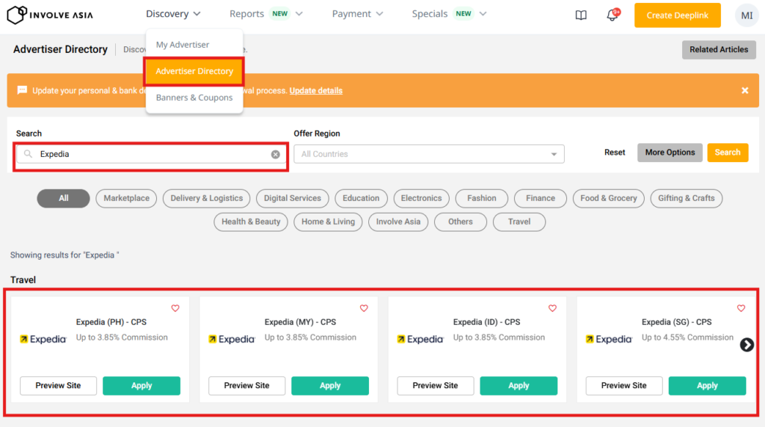Expand the Payment menu
The height and width of the screenshot is (427, 765).
pos(357,14)
